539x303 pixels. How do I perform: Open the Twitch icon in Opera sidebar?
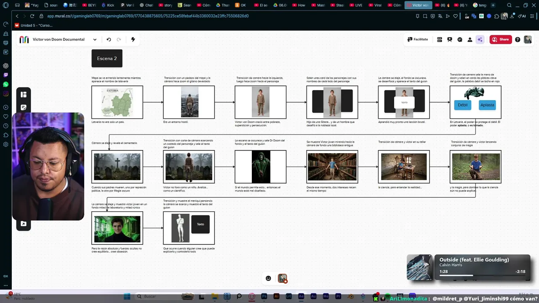5,75
